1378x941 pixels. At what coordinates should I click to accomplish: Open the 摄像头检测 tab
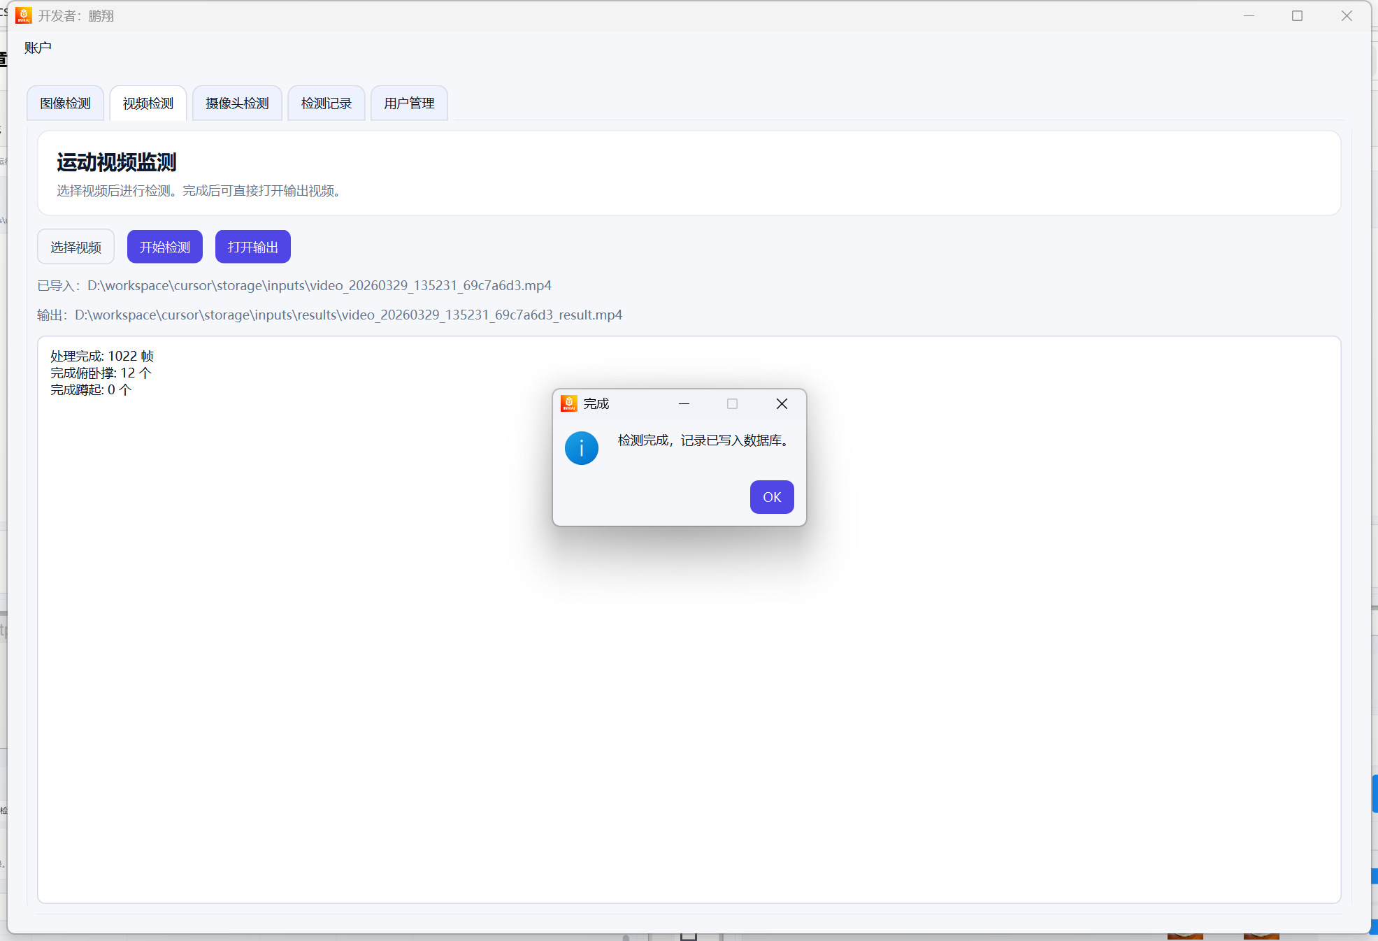pos(237,103)
